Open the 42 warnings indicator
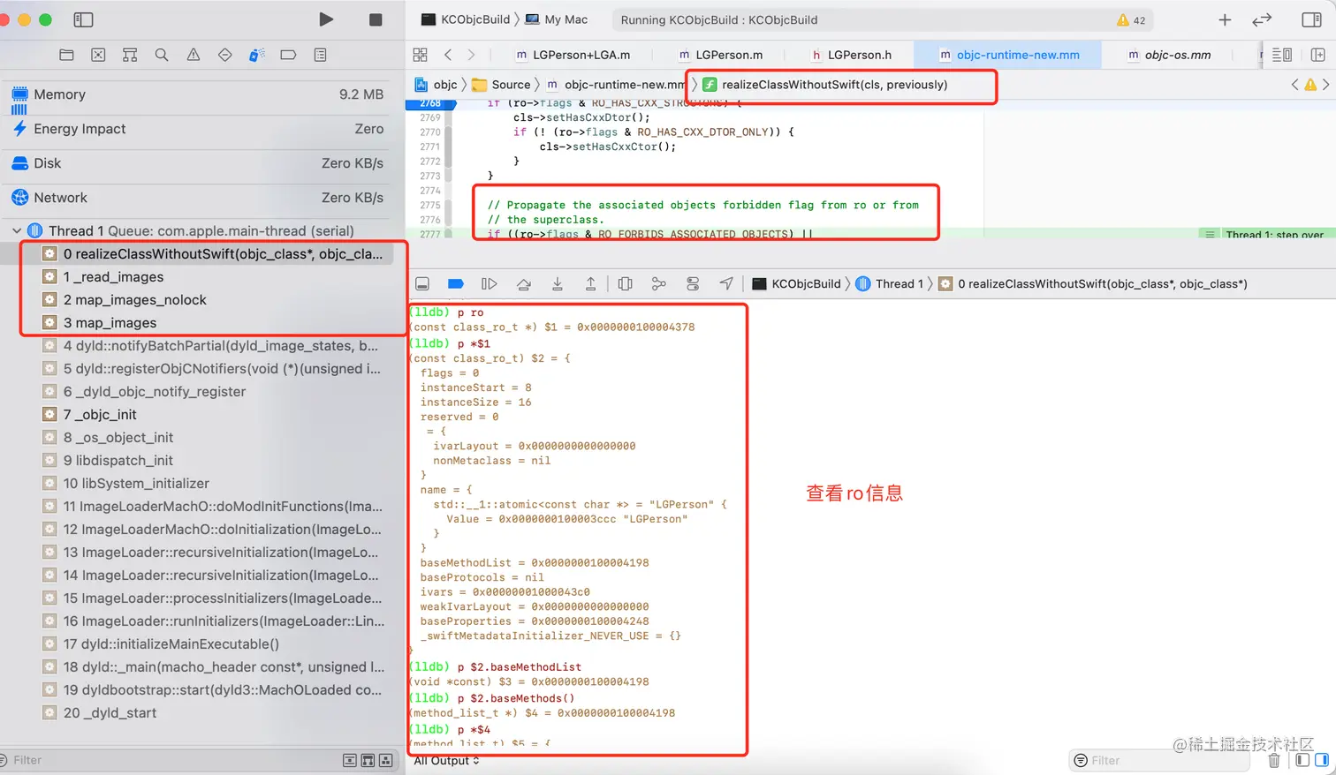 [1131, 19]
